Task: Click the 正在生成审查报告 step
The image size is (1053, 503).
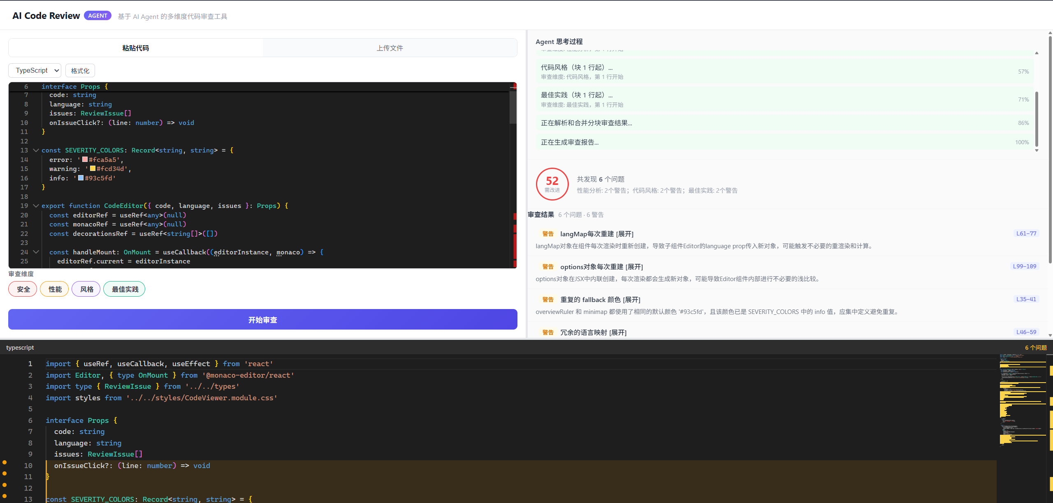Action: (x=785, y=142)
